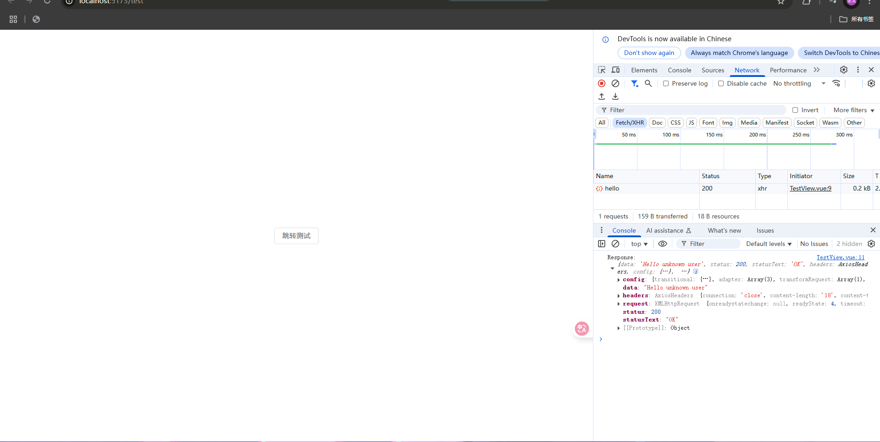Expand the headers property
The width and height of the screenshot is (880, 442).
click(x=619, y=296)
